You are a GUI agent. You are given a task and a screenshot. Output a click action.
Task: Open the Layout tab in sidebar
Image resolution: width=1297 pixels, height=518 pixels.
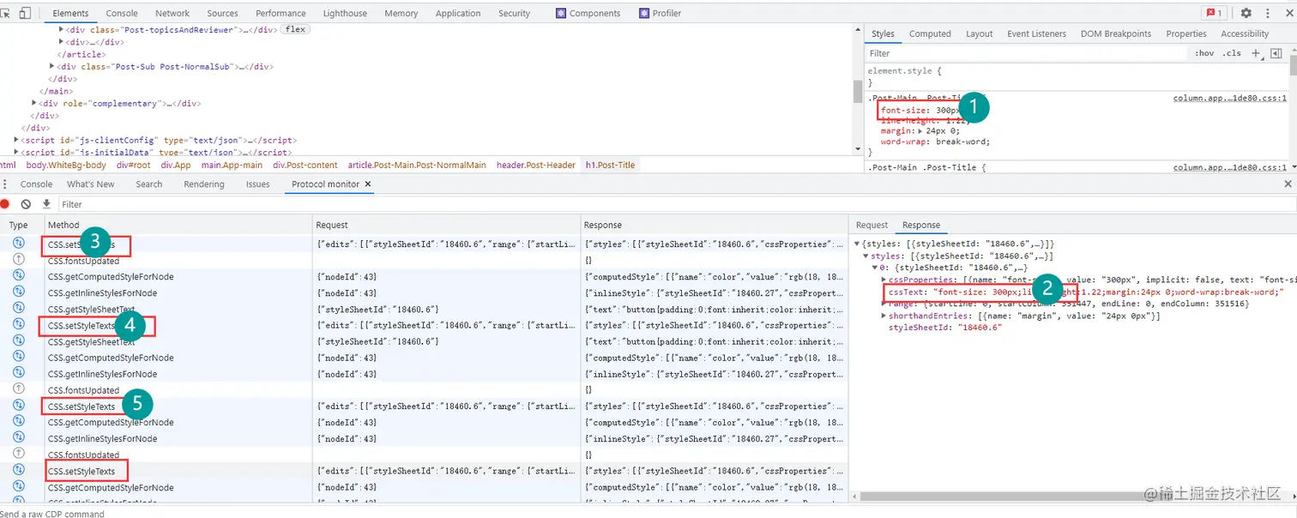(979, 33)
